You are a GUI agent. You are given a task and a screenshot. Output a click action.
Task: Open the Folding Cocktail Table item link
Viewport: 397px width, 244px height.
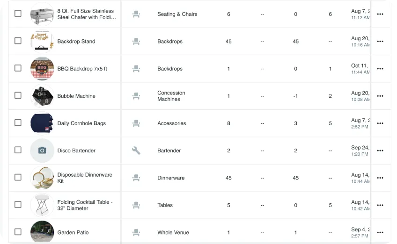click(x=85, y=205)
